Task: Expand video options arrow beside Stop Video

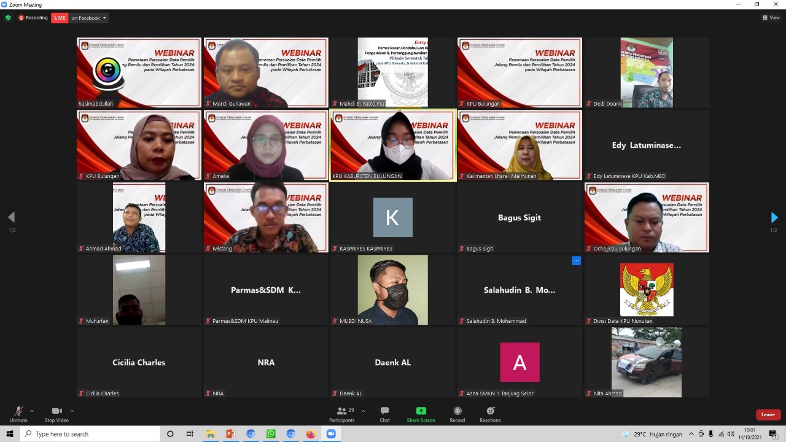Action: (x=72, y=411)
